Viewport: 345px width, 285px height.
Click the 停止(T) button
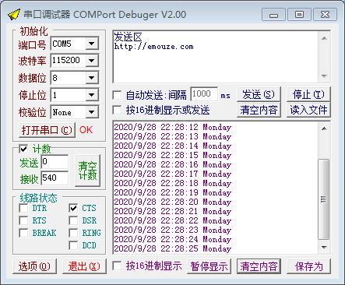pos(308,94)
